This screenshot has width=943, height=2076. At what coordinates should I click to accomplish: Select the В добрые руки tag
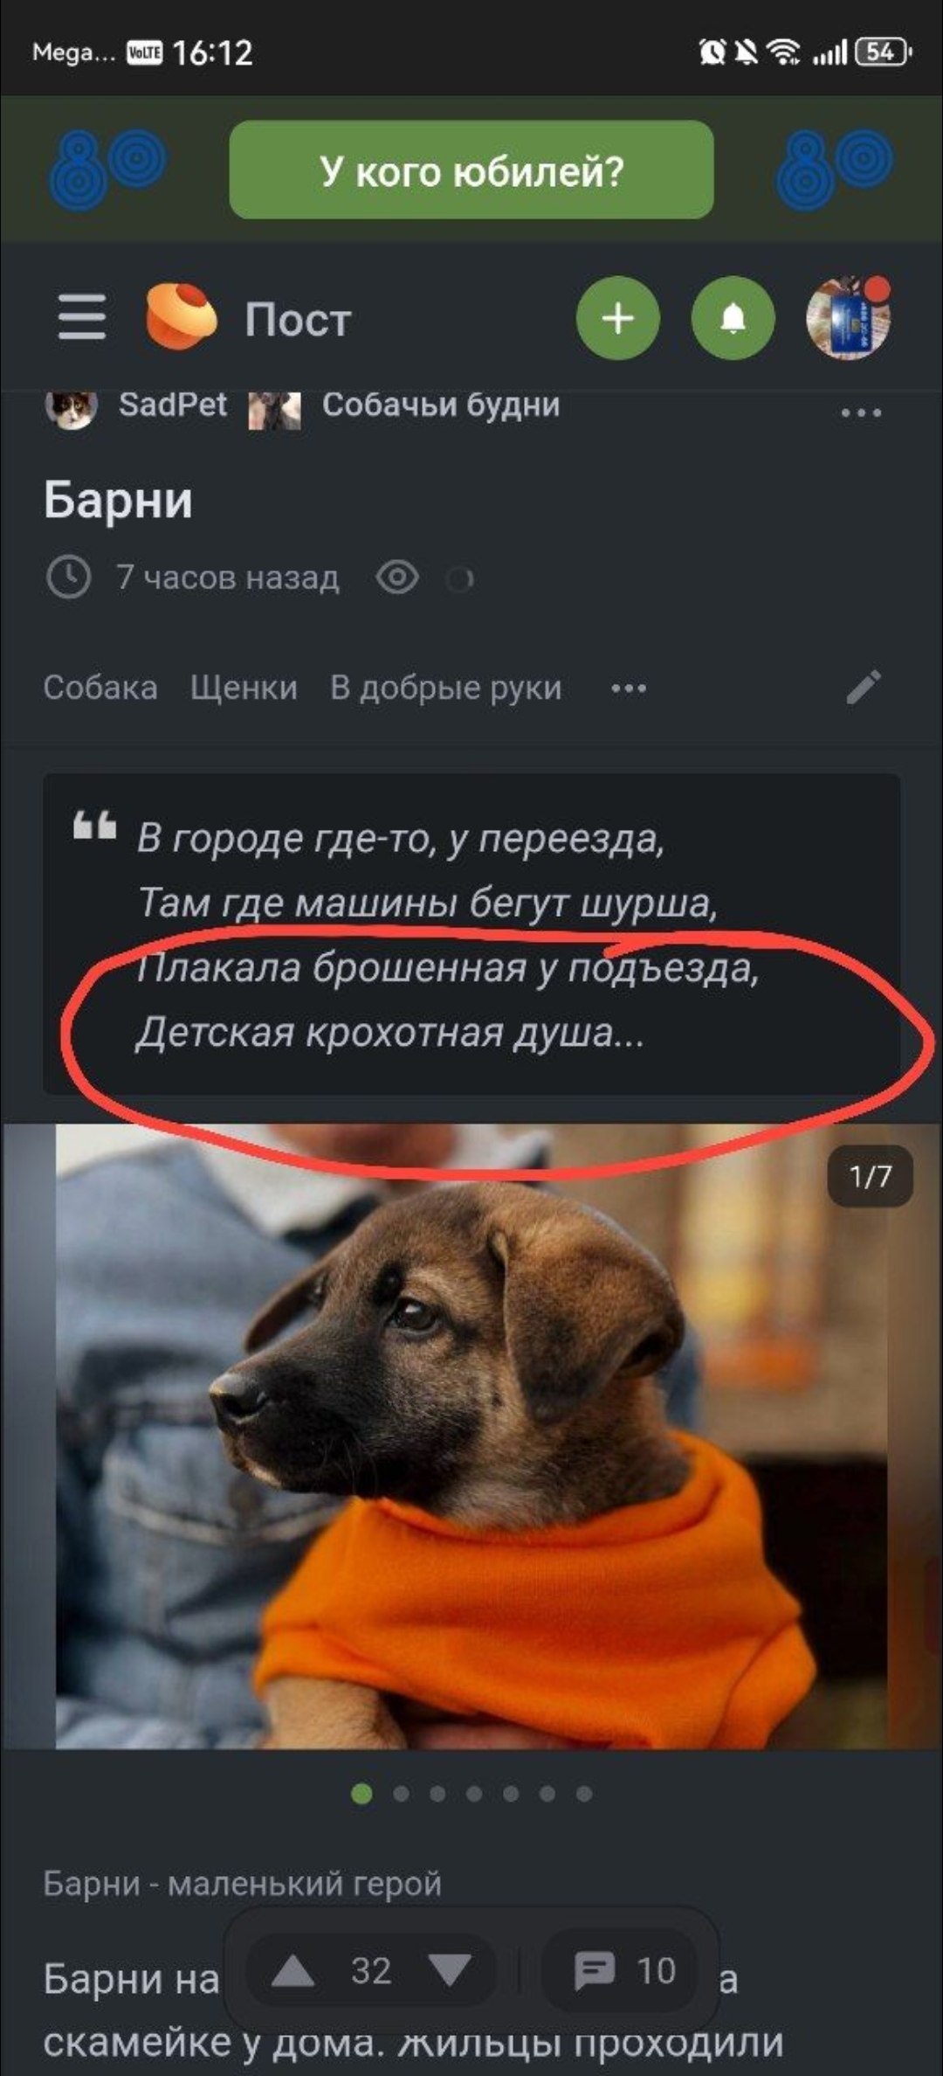tap(446, 688)
